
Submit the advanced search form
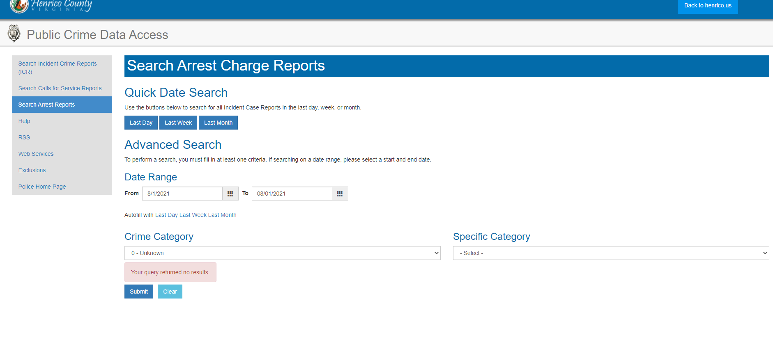click(139, 292)
